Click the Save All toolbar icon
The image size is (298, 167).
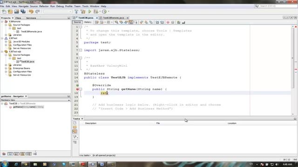[23, 12]
